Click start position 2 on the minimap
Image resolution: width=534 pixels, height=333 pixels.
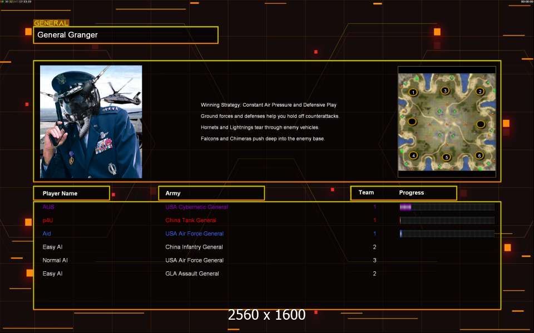click(x=479, y=92)
